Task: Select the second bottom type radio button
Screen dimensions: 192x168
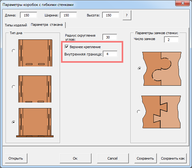Action: point(14,87)
